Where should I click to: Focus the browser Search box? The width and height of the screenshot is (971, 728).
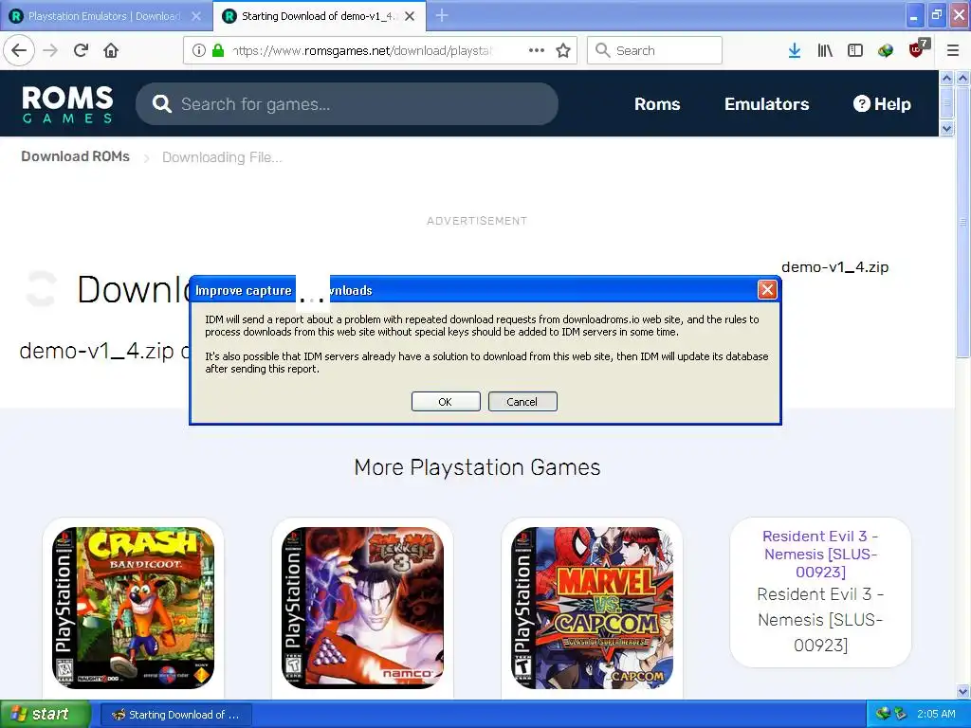(x=654, y=50)
